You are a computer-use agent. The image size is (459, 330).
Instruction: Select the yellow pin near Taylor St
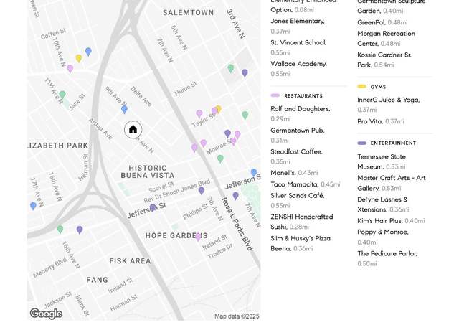pyautogui.click(x=218, y=109)
